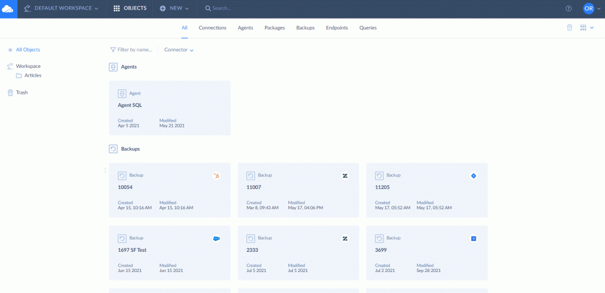605x293 pixels.
Task: Open the help question mark icon
Action: 569,8
